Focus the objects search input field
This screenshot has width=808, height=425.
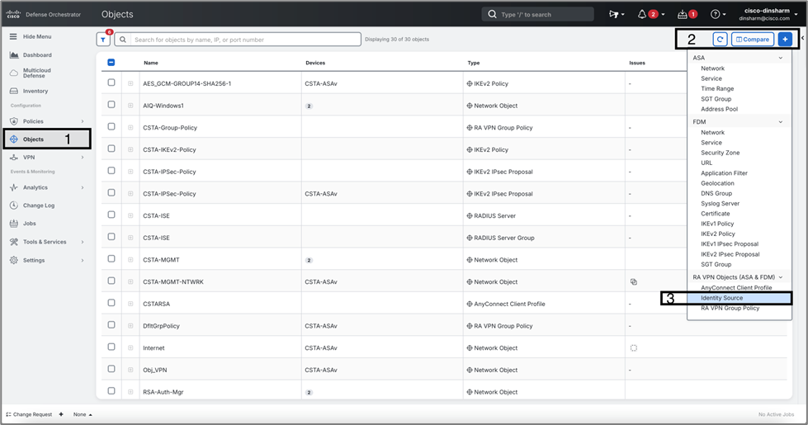(x=246, y=40)
